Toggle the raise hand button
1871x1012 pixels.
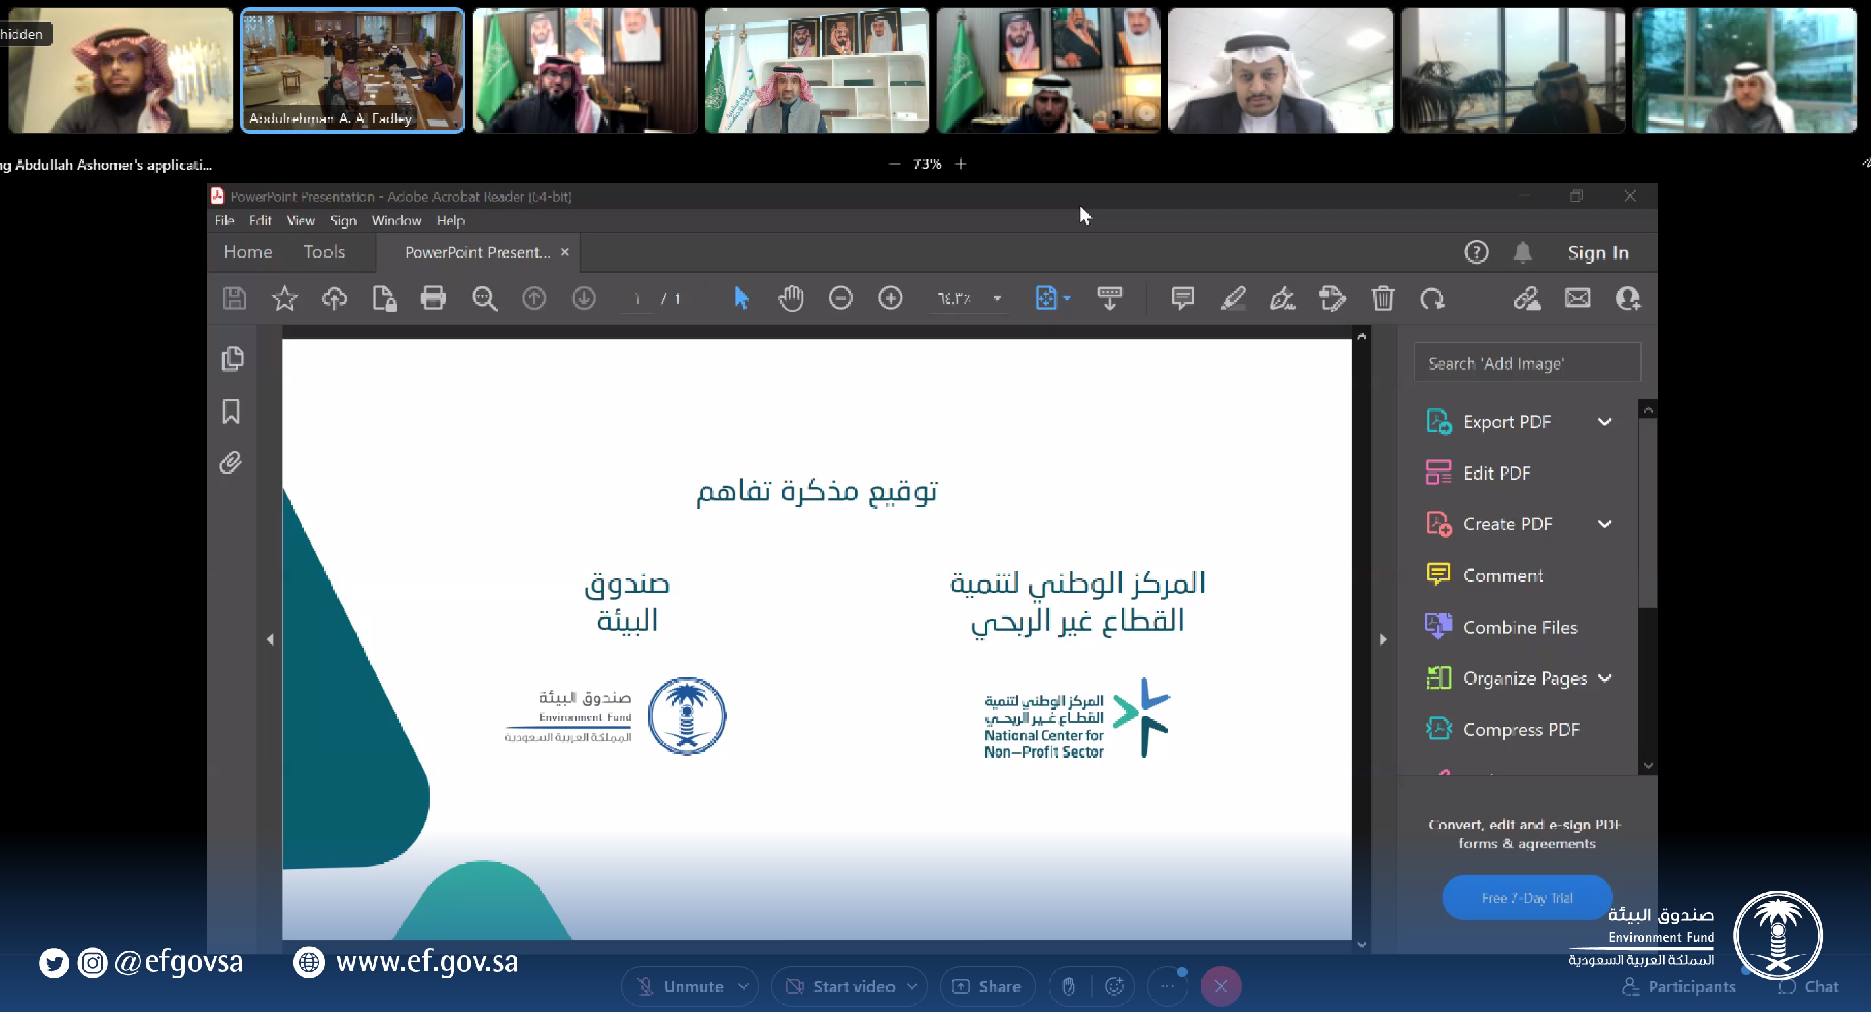[1068, 986]
